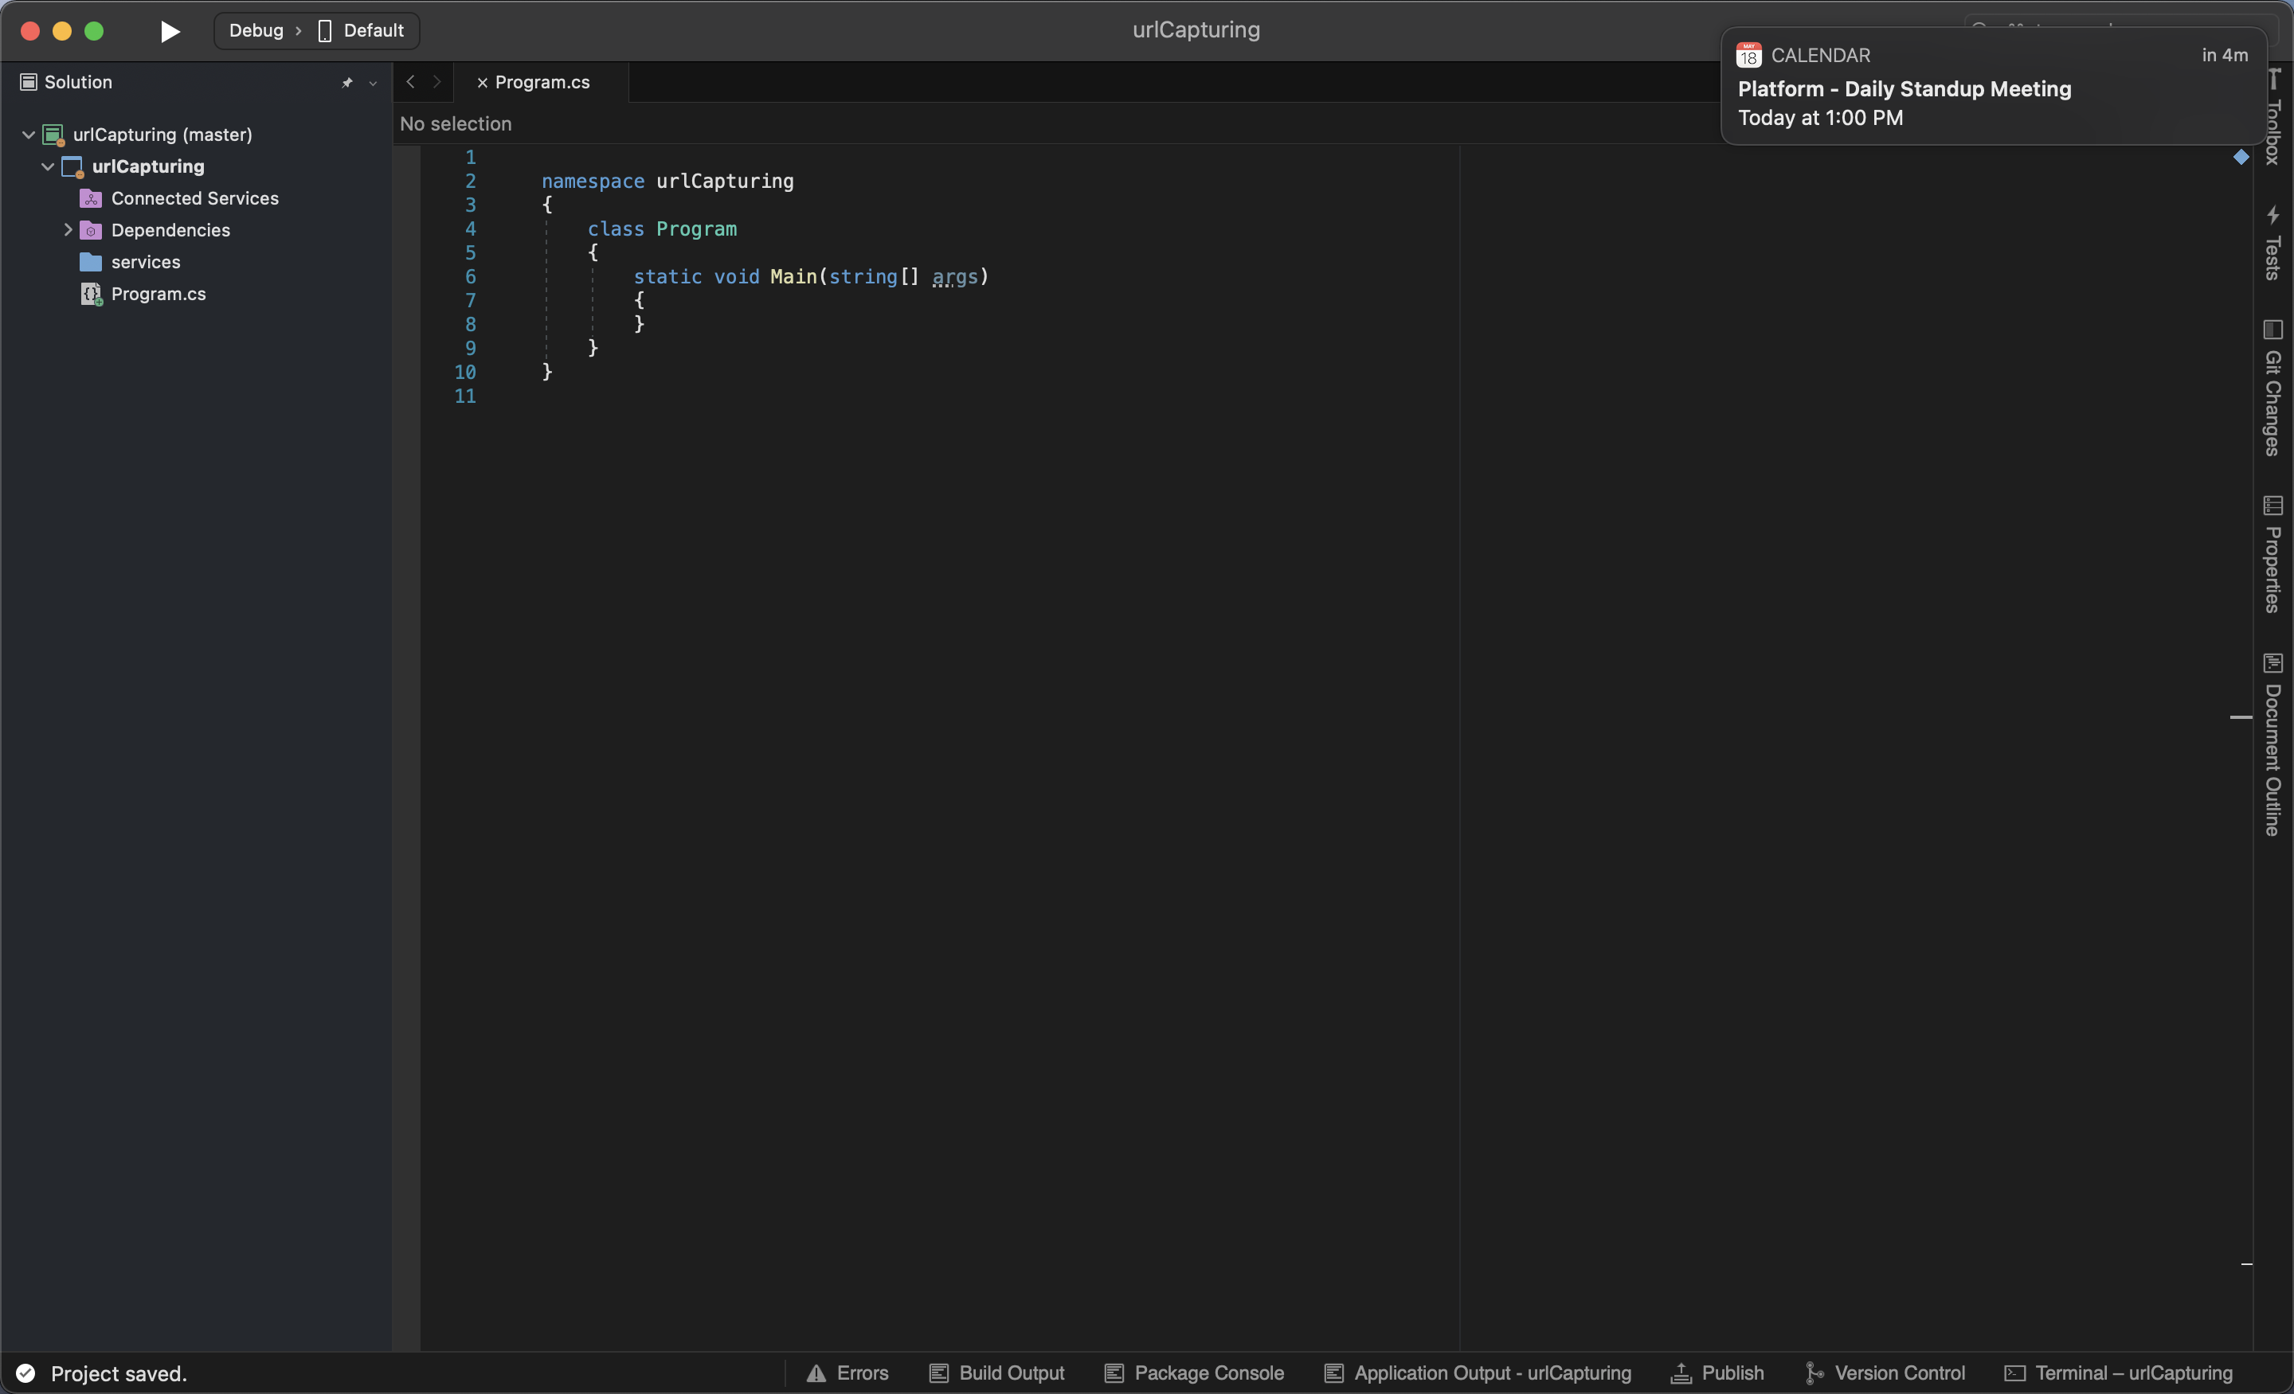2294x1394 pixels.
Task: Pin the Solution pad
Action: tap(346, 83)
